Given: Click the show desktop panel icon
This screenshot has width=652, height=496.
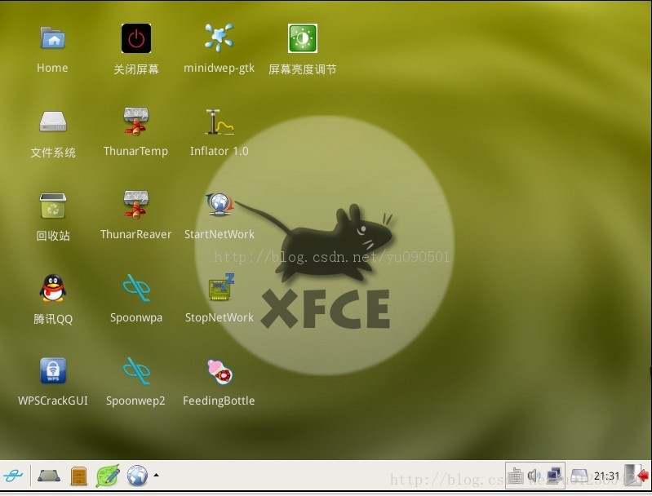Looking at the screenshot, I should [x=49, y=476].
